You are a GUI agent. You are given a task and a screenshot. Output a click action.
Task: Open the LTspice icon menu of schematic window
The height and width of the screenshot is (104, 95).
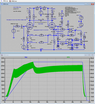[x=2, y=4]
